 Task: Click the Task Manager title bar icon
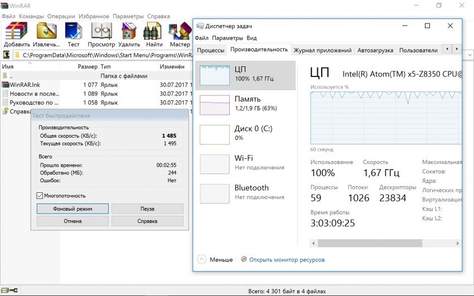[200, 26]
